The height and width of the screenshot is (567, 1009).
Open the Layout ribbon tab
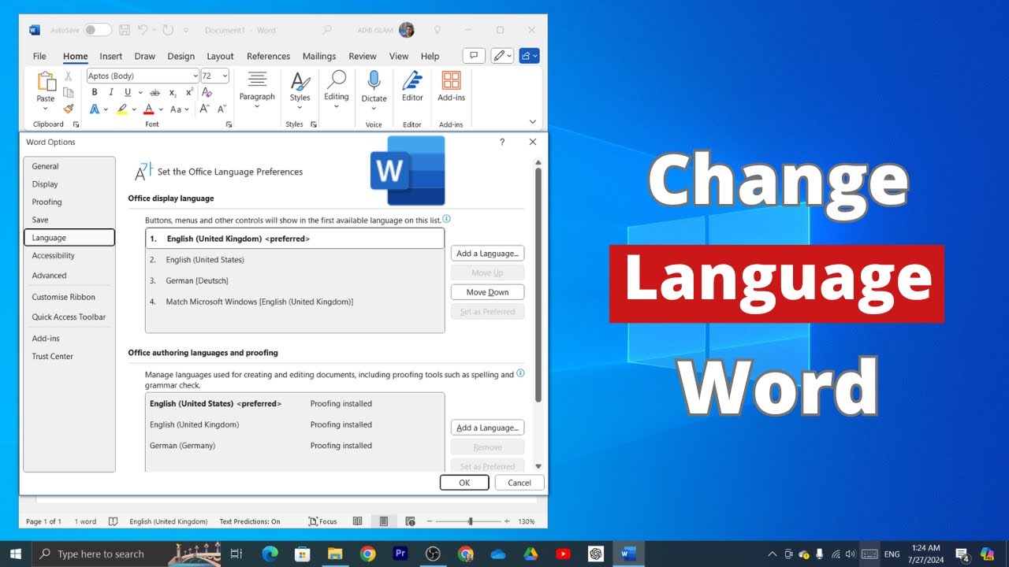220,56
